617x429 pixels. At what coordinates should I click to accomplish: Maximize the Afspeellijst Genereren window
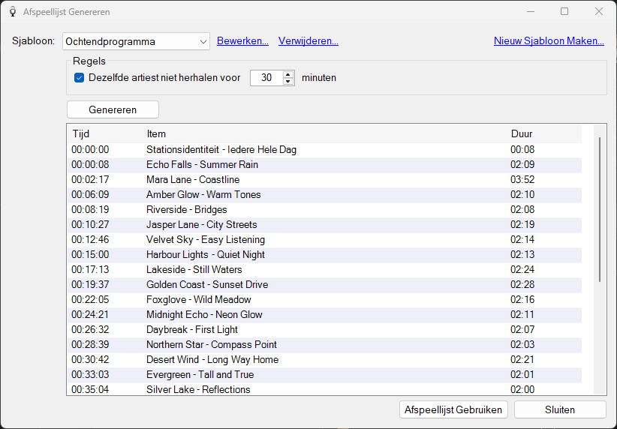(x=564, y=11)
